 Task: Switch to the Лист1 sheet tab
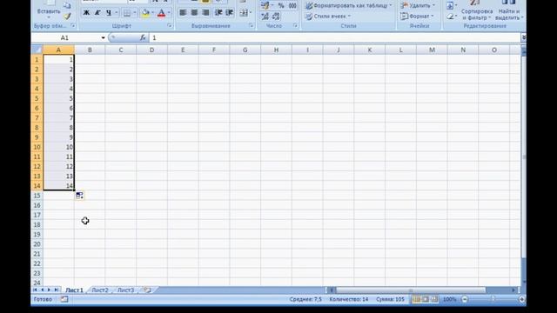(x=74, y=290)
